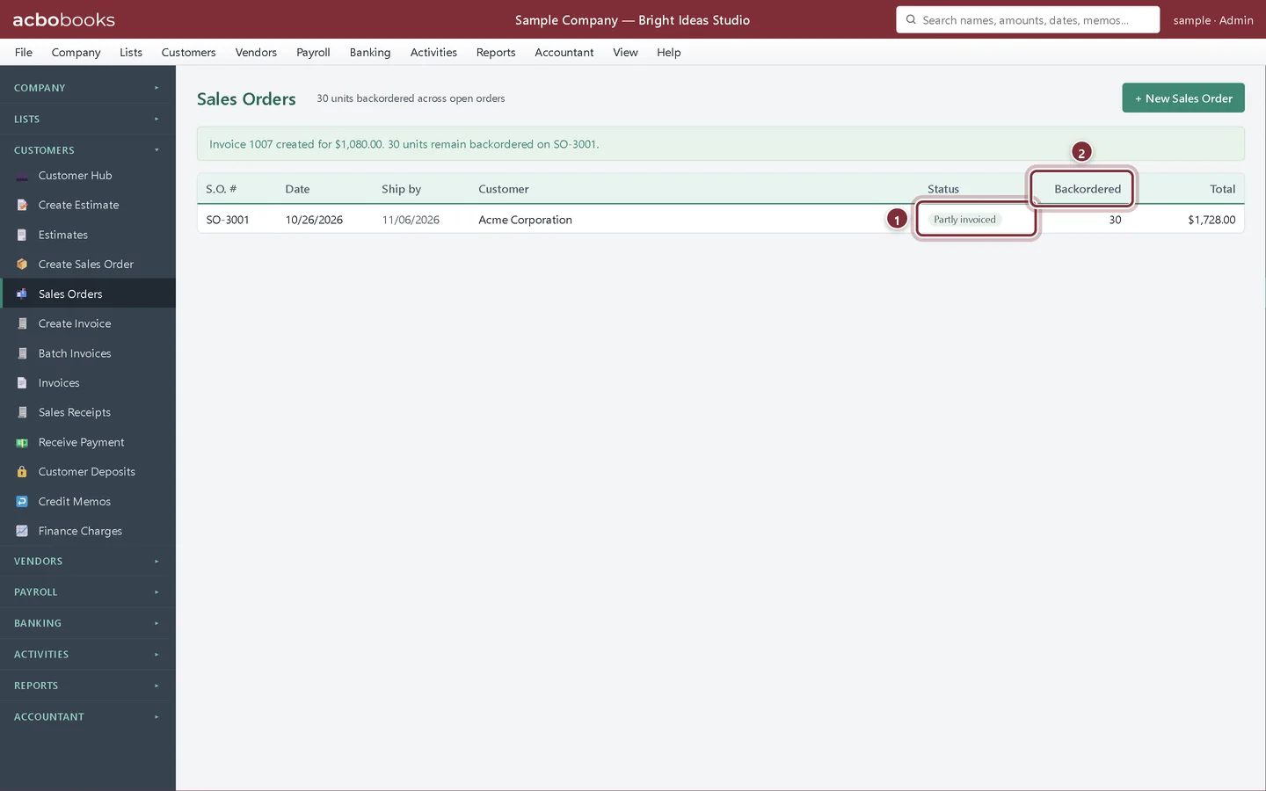Click the Receive Payment cash icon
Screen dimensions: 1266x791
click(22, 442)
